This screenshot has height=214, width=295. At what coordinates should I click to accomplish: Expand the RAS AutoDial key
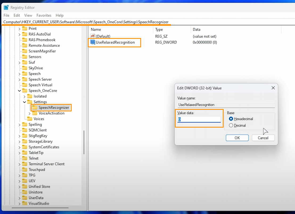point(19,35)
